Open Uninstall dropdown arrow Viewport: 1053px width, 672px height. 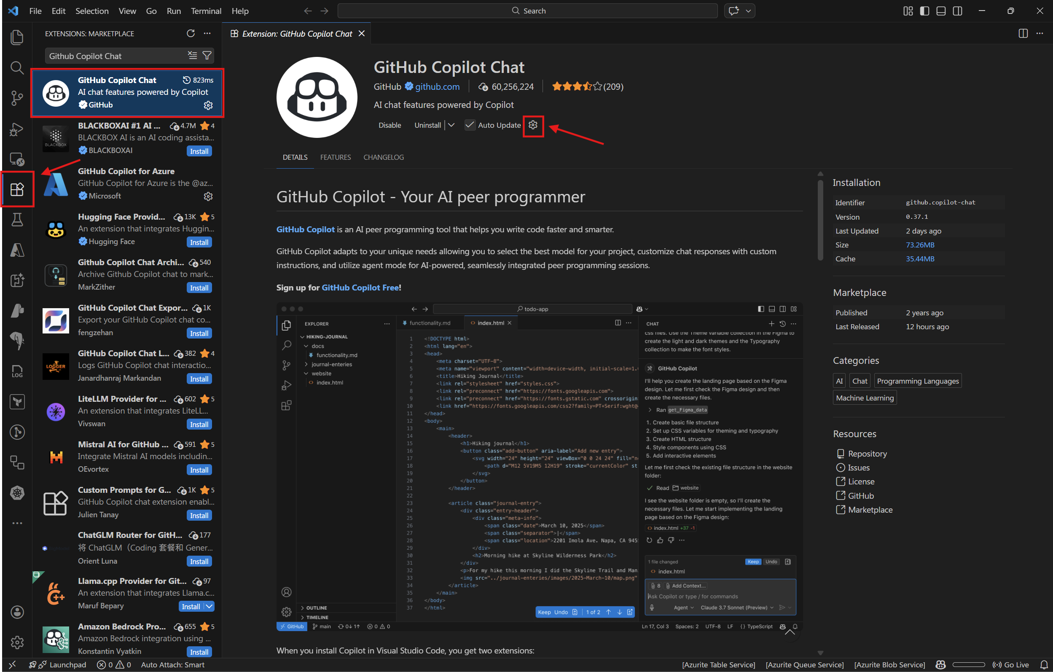click(451, 125)
